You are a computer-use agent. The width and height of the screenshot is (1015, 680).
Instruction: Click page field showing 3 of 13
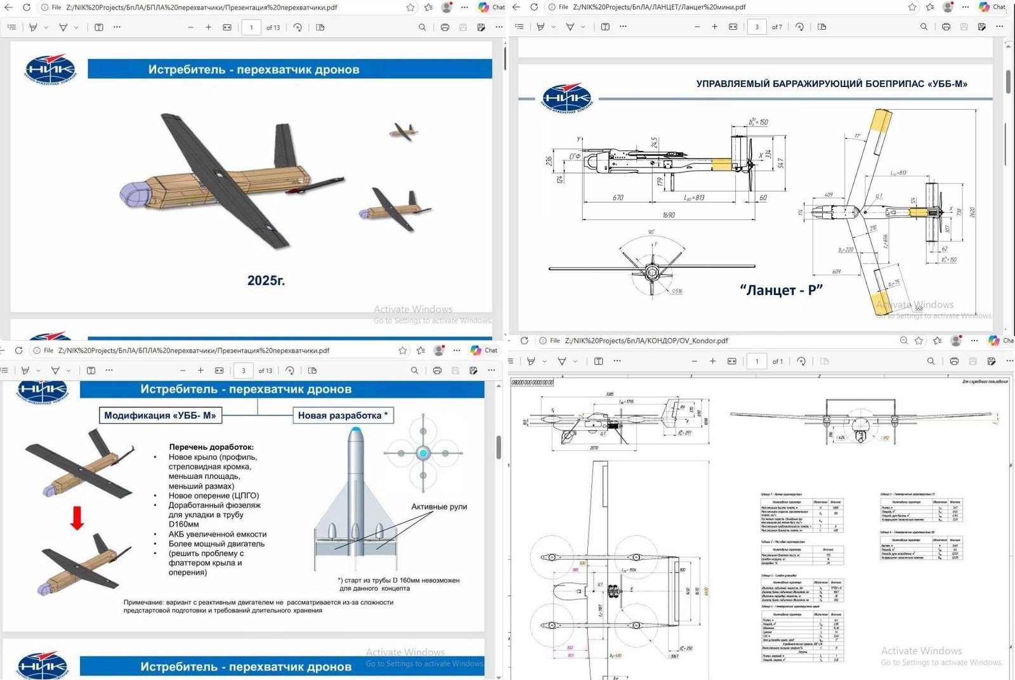(x=243, y=370)
